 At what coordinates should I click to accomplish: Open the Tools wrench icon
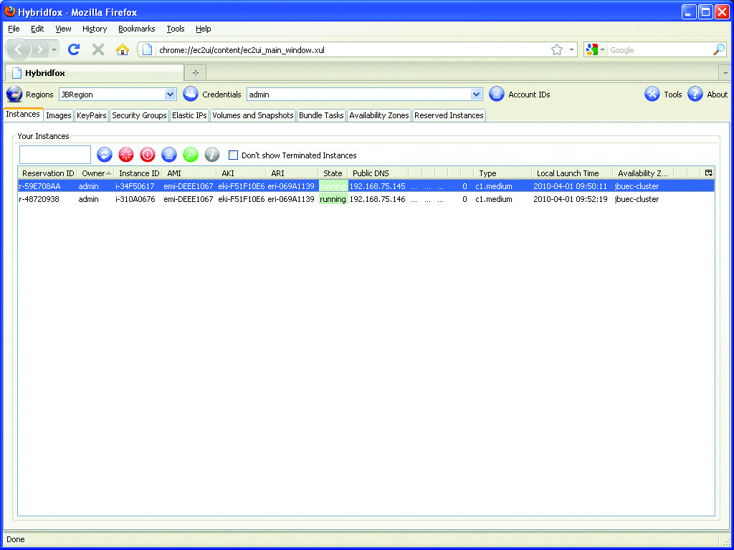pyautogui.click(x=652, y=95)
